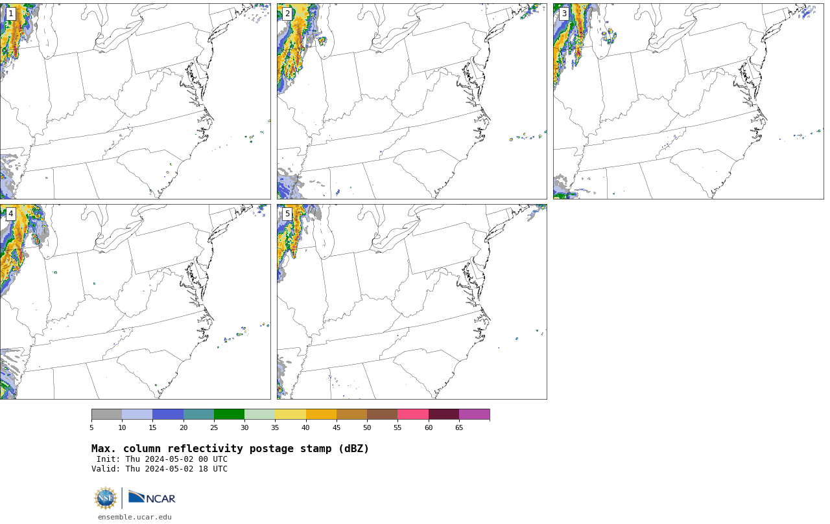Open ensemble member 3 reflectivity map

coord(688,101)
